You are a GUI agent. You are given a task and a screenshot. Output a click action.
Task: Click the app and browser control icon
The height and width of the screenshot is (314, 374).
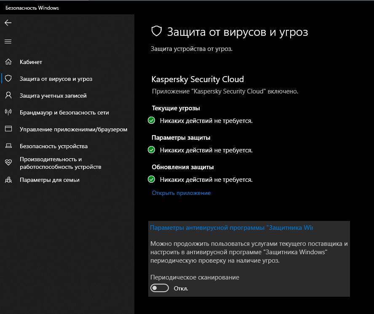click(8, 129)
